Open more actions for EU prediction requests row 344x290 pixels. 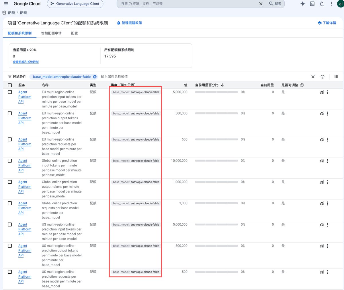[327, 140]
